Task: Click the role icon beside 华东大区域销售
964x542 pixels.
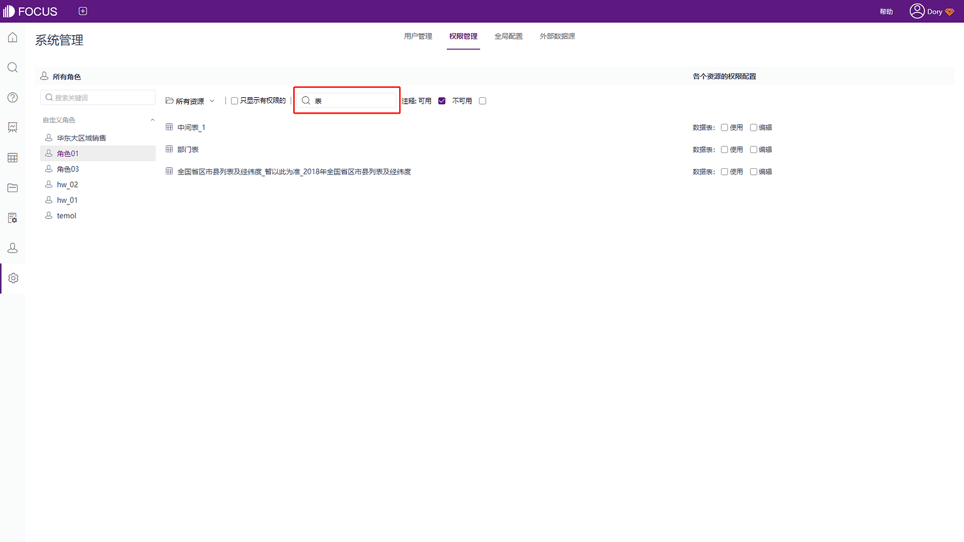Action: click(49, 137)
